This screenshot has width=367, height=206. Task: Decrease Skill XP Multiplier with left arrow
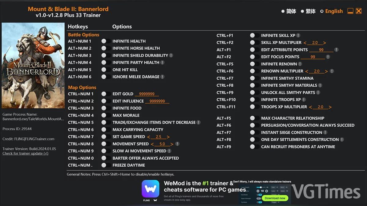coord(305,43)
